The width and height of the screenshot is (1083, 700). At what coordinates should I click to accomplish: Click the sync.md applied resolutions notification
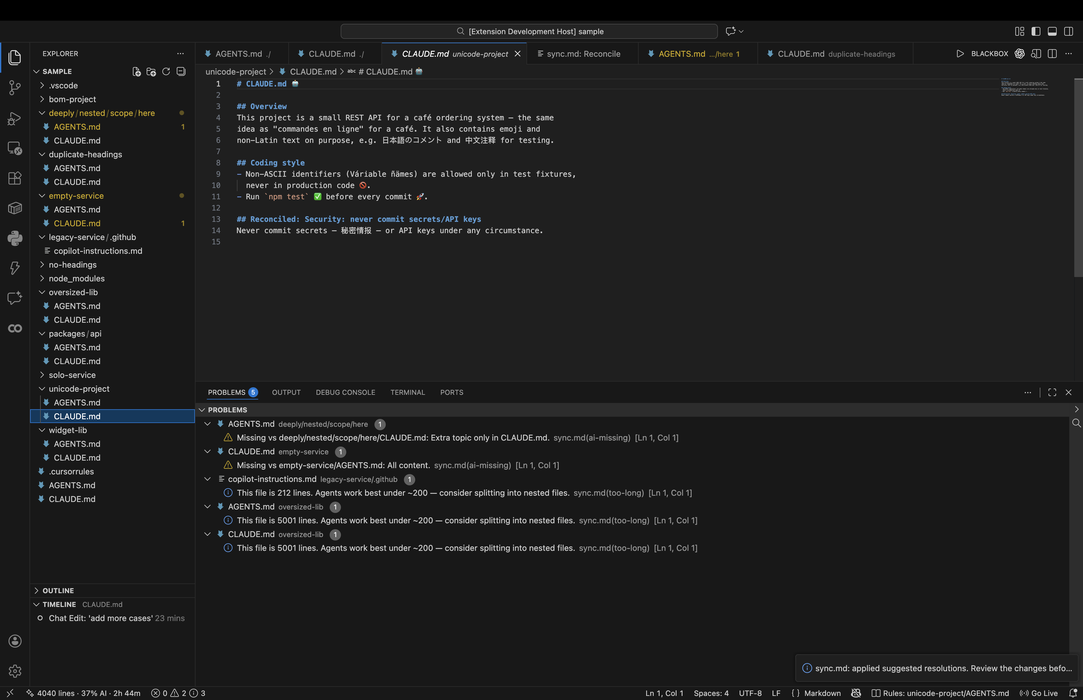tap(937, 668)
